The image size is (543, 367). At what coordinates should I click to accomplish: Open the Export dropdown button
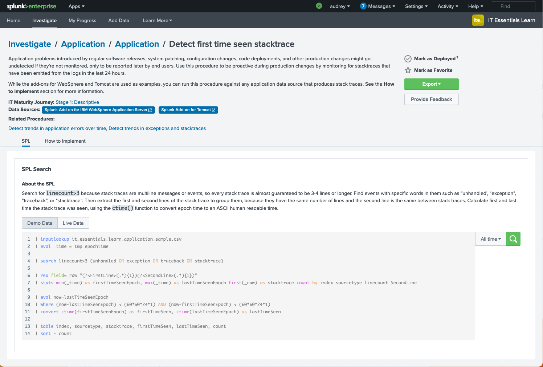click(x=432, y=84)
